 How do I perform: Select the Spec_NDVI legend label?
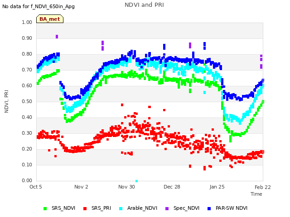[x=186, y=208]
